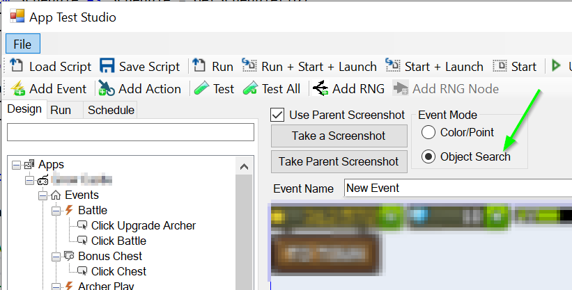The height and width of the screenshot is (290, 572).
Task: Select the Bonus Chest row
Action: pos(110,256)
